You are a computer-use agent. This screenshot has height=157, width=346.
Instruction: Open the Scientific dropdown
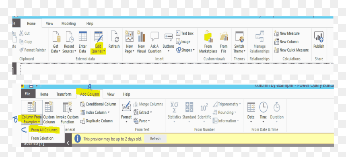point(204,113)
